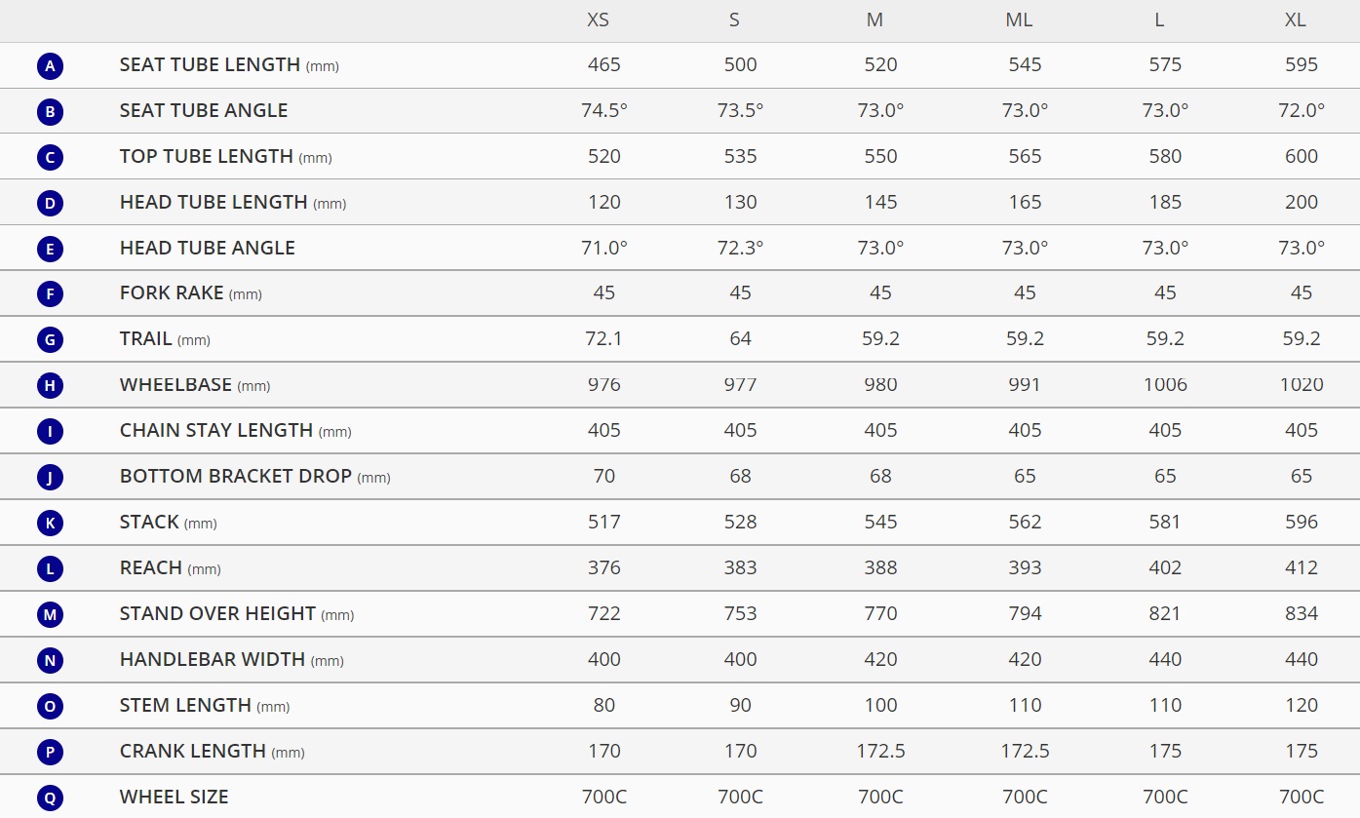The width and height of the screenshot is (1360, 818).
Task: Click the 172.5 crank length under M
Action: pos(880,751)
